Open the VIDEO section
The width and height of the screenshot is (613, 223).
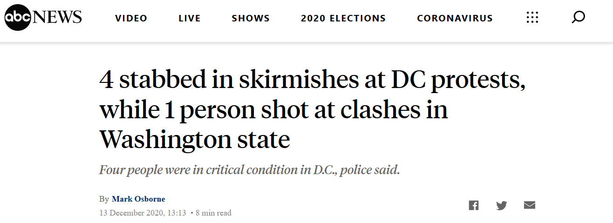[131, 19]
